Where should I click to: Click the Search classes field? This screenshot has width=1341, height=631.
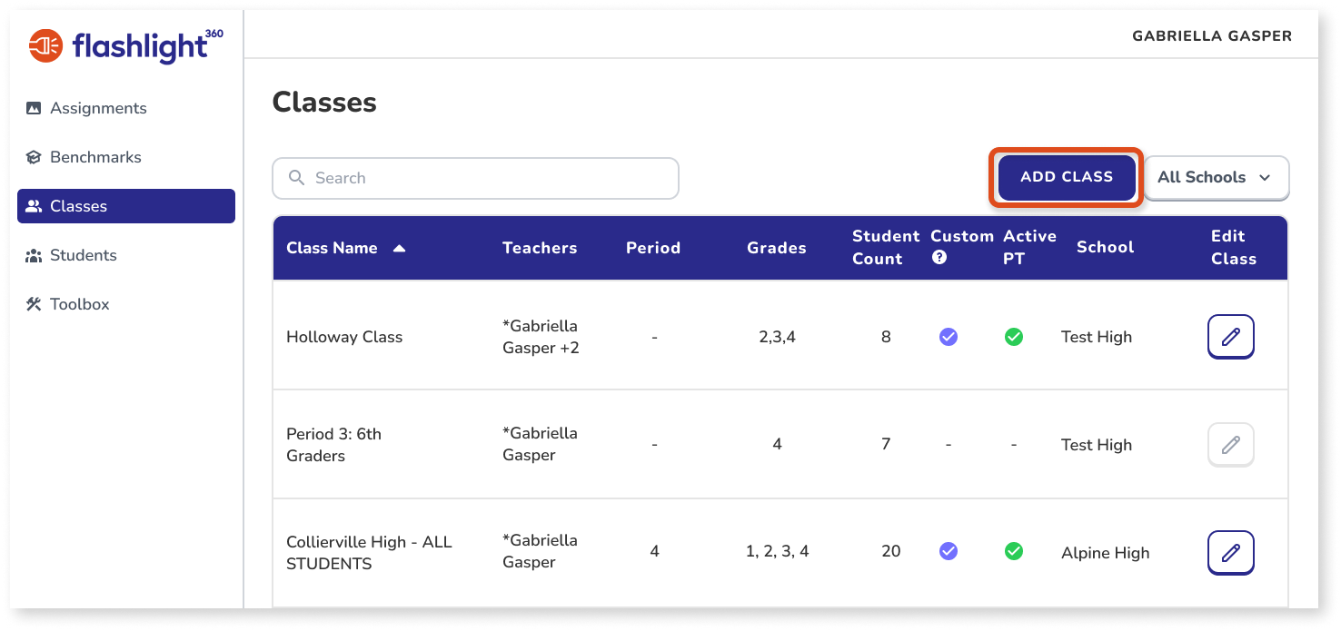(x=475, y=178)
